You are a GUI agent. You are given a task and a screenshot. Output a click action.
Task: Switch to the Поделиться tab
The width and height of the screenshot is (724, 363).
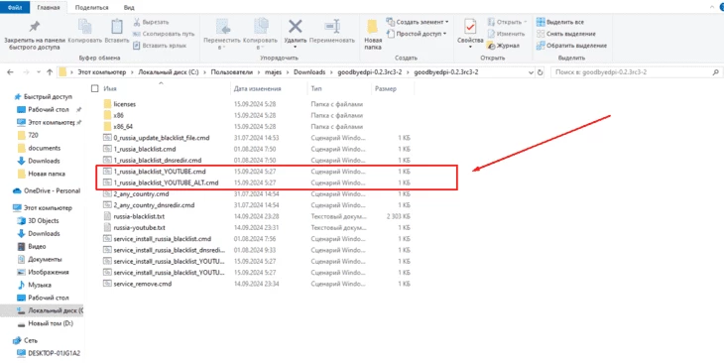tap(91, 7)
